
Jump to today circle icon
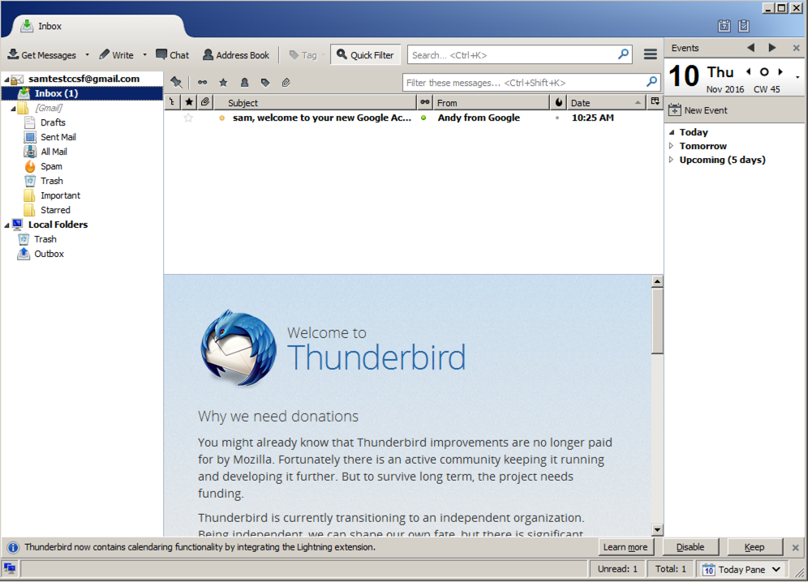click(x=764, y=72)
